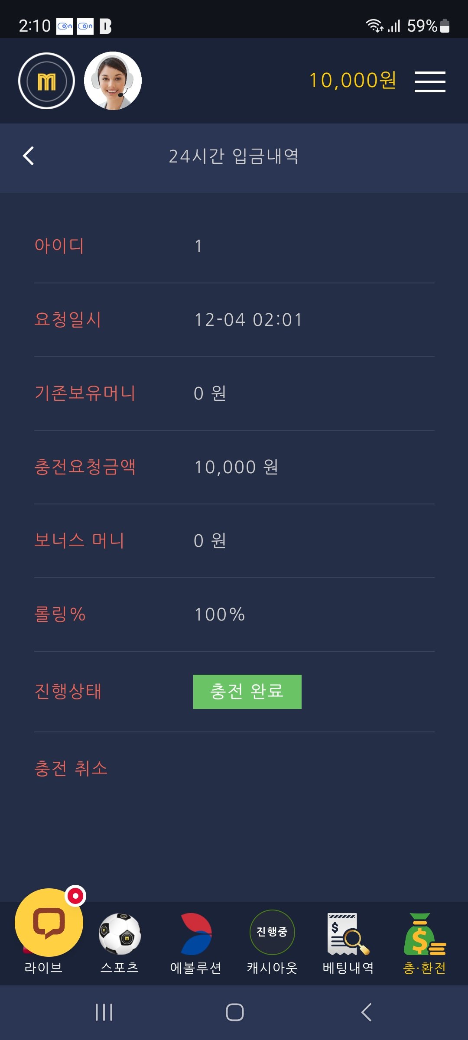The width and height of the screenshot is (468, 1040).
Task: Open the 스포츠 soccer ball tab
Action: (120, 934)
